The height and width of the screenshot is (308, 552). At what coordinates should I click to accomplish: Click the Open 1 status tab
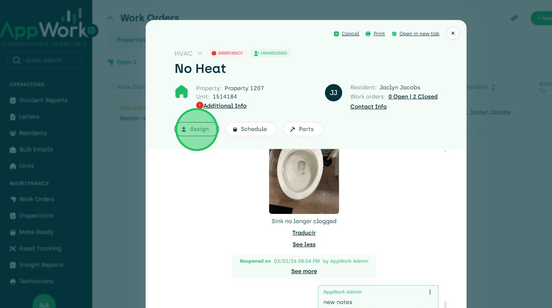[122, 62]
